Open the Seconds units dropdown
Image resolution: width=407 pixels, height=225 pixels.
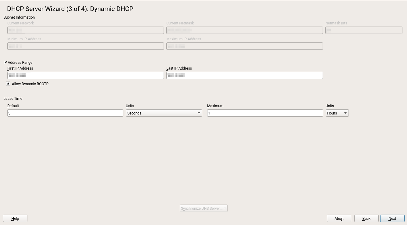164,113
